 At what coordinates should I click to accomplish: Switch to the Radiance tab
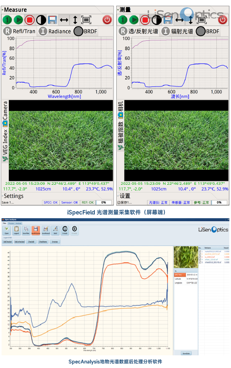tap(55, 31)
